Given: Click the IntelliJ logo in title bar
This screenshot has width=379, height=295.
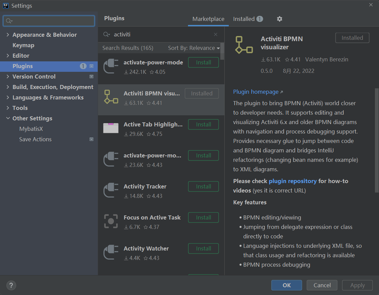Looking at the screenshot, I should coord(6,6).
